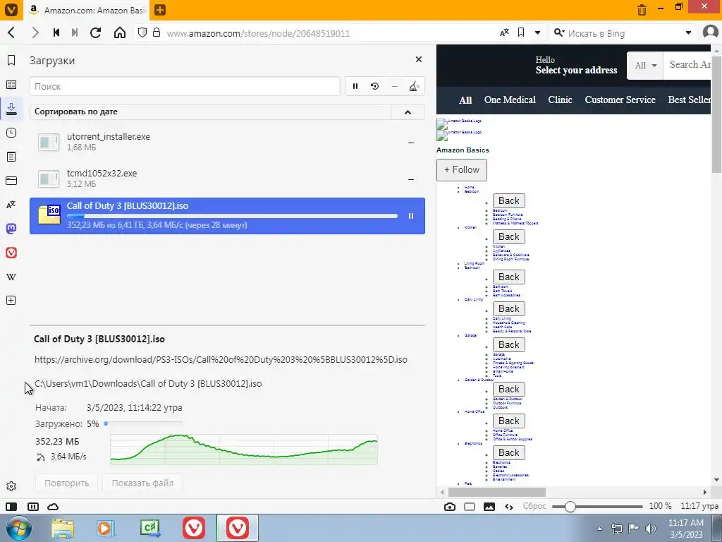
Task: Collapse the download list with chevron
Action: (x=408, y=112)
